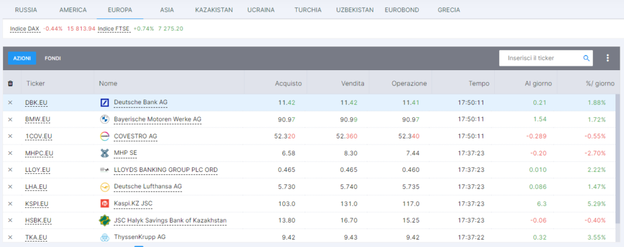Remove the KSPI.EU row with its X
Image resolution: width=624 pixels, height=247 pixels.
tap(10, 204)
